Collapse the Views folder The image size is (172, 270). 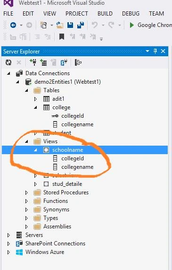26,141
